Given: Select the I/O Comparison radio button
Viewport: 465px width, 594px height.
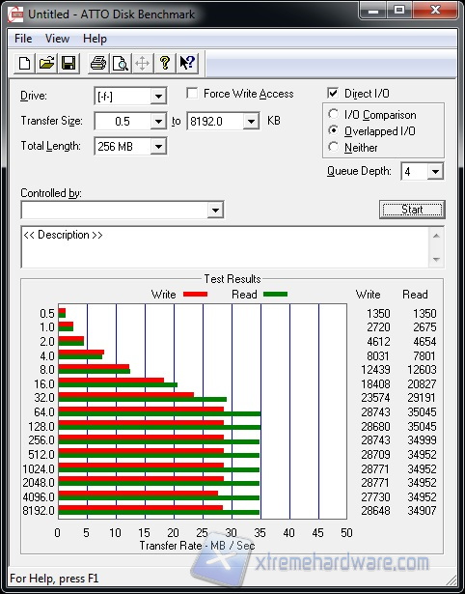Looking at the screenshot, I should point(334,114).
